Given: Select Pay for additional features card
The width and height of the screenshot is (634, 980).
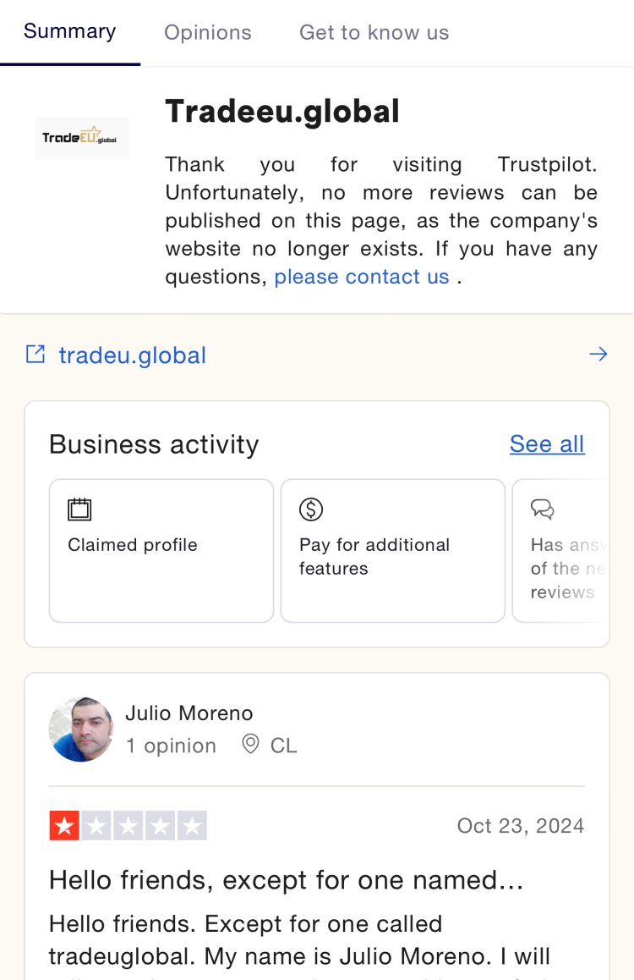Looking at the screenshot, I should point(392,551).
